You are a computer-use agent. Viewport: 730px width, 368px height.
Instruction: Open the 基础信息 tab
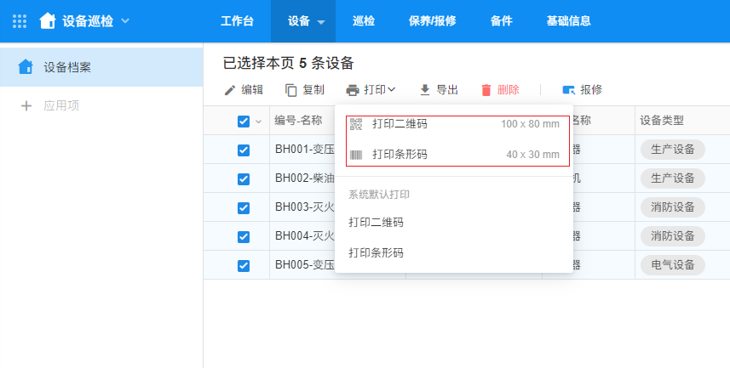pyautogui.click(x=568, y=21)
